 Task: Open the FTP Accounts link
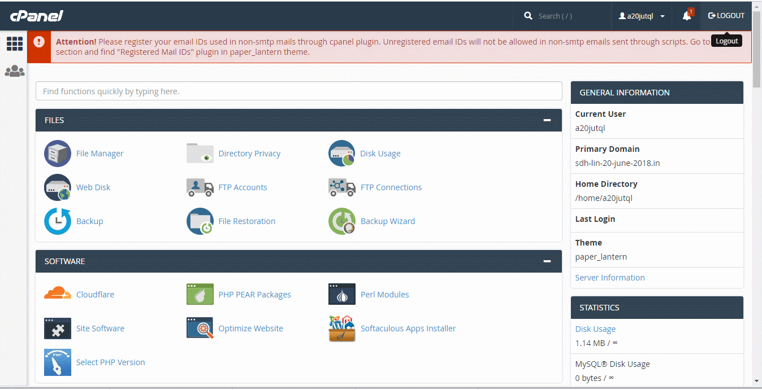point(243,187)
